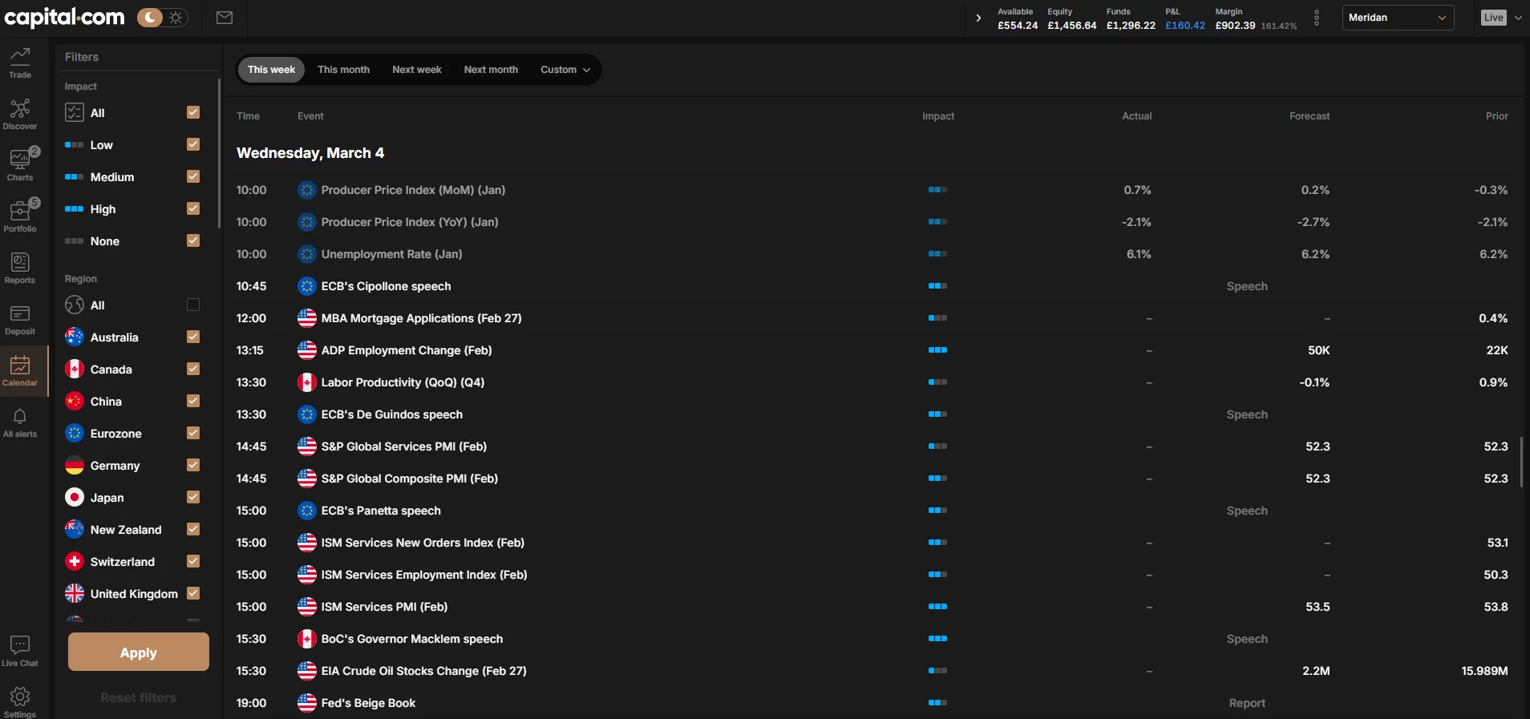Viewport: 1530px width, 719px height.
Task: Select the This month tab
Action: 343,70
